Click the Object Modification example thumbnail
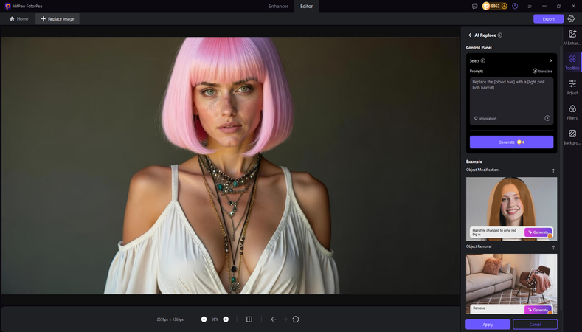The height and width of the screenshot is (332, 582). tap(511, 209)
